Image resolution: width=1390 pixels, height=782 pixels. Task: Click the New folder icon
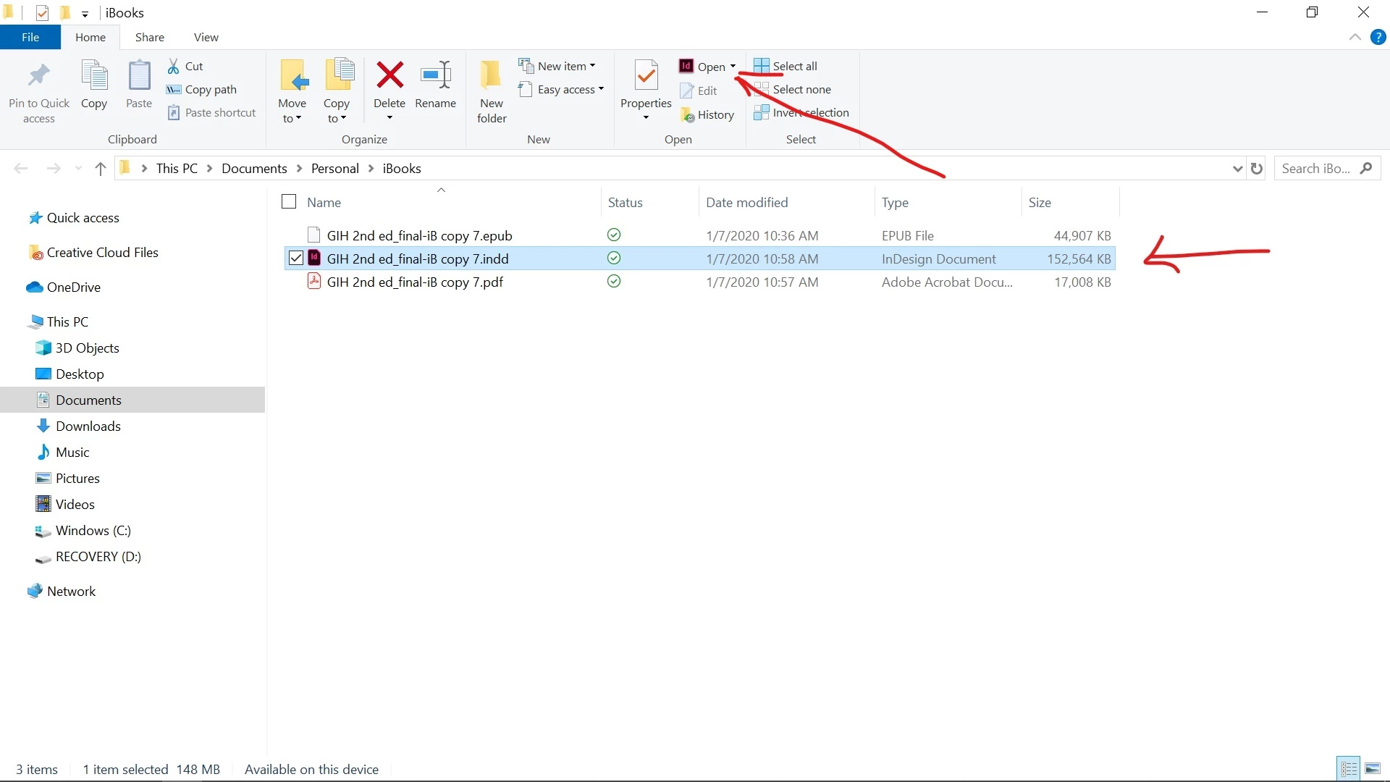click(492, 75)
